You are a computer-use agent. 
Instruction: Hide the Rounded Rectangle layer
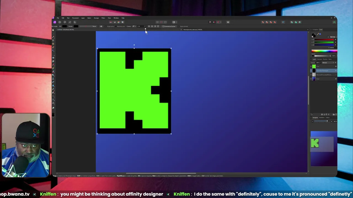click(336, 71)
